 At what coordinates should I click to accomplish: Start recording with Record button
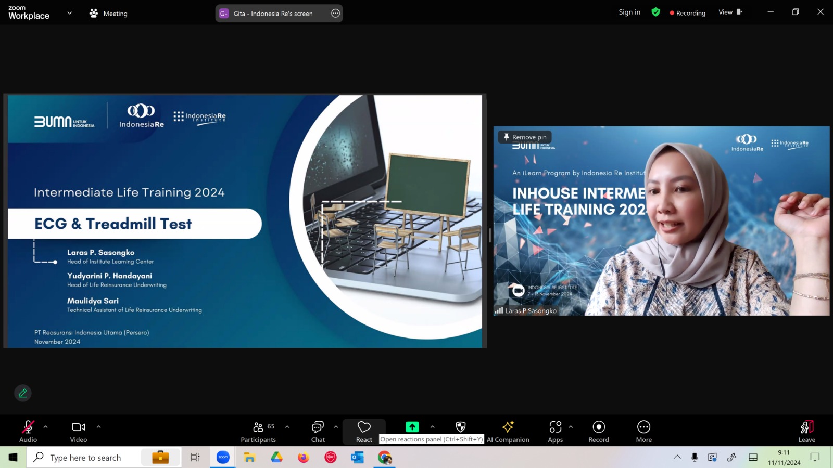click(599, 432)
